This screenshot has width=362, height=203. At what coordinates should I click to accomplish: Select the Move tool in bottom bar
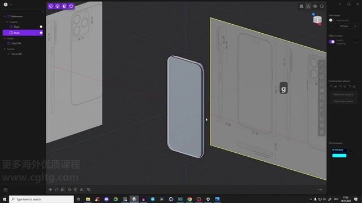[50, 189]
